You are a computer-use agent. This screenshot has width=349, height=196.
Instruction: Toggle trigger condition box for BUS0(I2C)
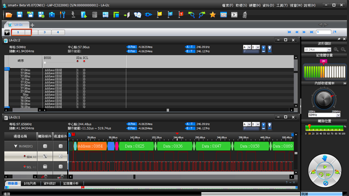pos(45,146)
